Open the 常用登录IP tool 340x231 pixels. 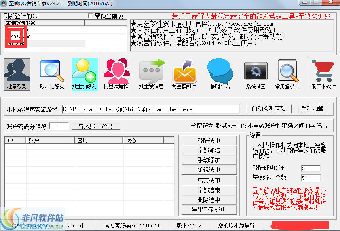pyautogui.click(x=287, y=74)
